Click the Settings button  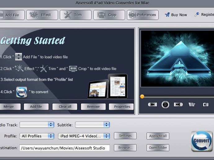click(x=125, y=136)
